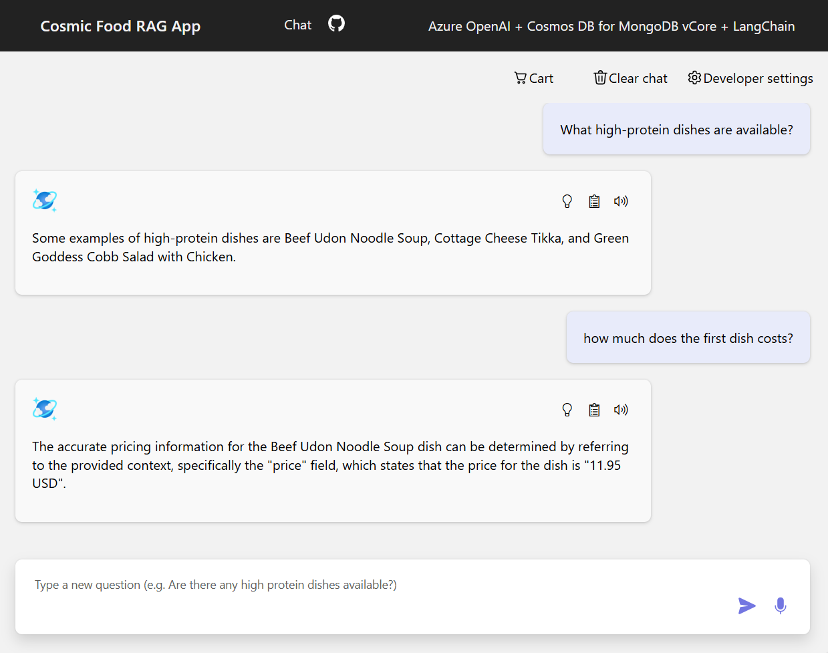Mute read-aloud speaker icon on pricing response

620,409
